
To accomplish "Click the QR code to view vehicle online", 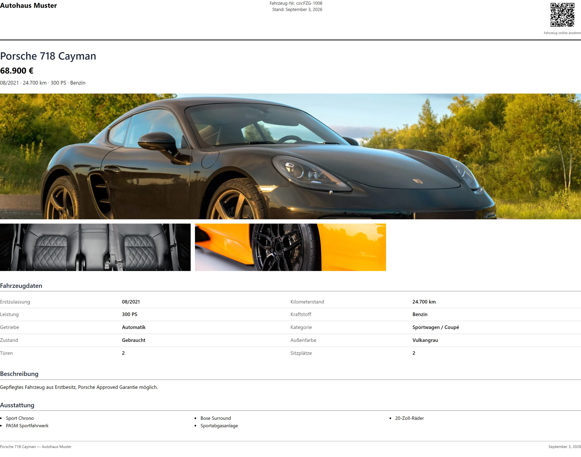I will click(562, 15).
